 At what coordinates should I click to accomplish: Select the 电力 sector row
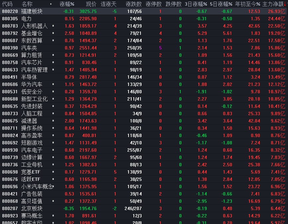pos(144,19)
